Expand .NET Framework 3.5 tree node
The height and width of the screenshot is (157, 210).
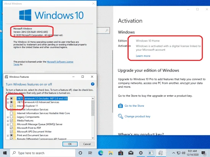[8, 99]
